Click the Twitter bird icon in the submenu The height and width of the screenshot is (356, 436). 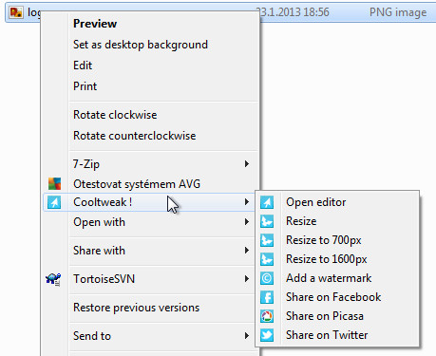pos(267,335)
